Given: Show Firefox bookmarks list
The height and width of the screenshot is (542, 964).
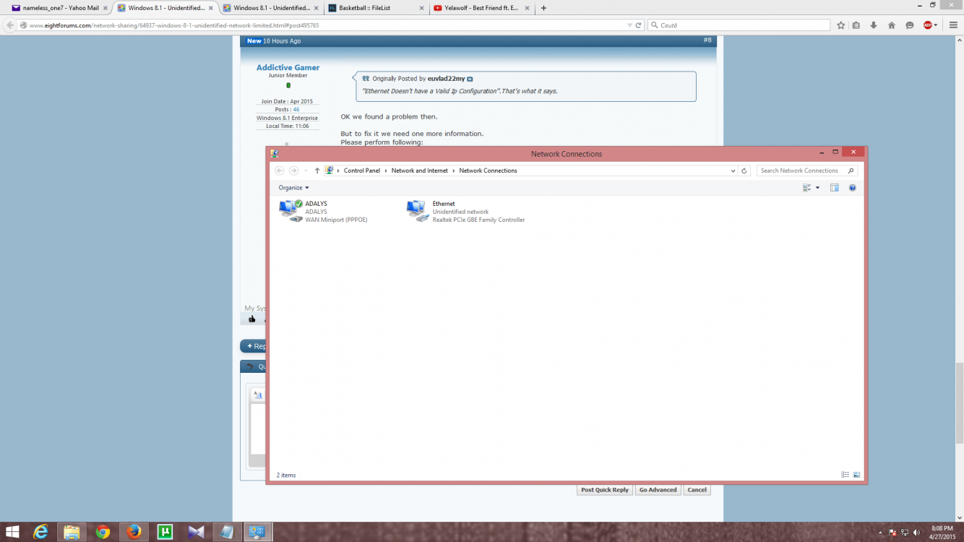Looking at the screenshot, I should pos(856,25).
